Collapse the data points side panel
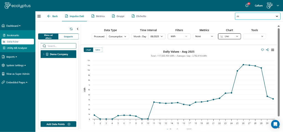 [x=77, y=29]
